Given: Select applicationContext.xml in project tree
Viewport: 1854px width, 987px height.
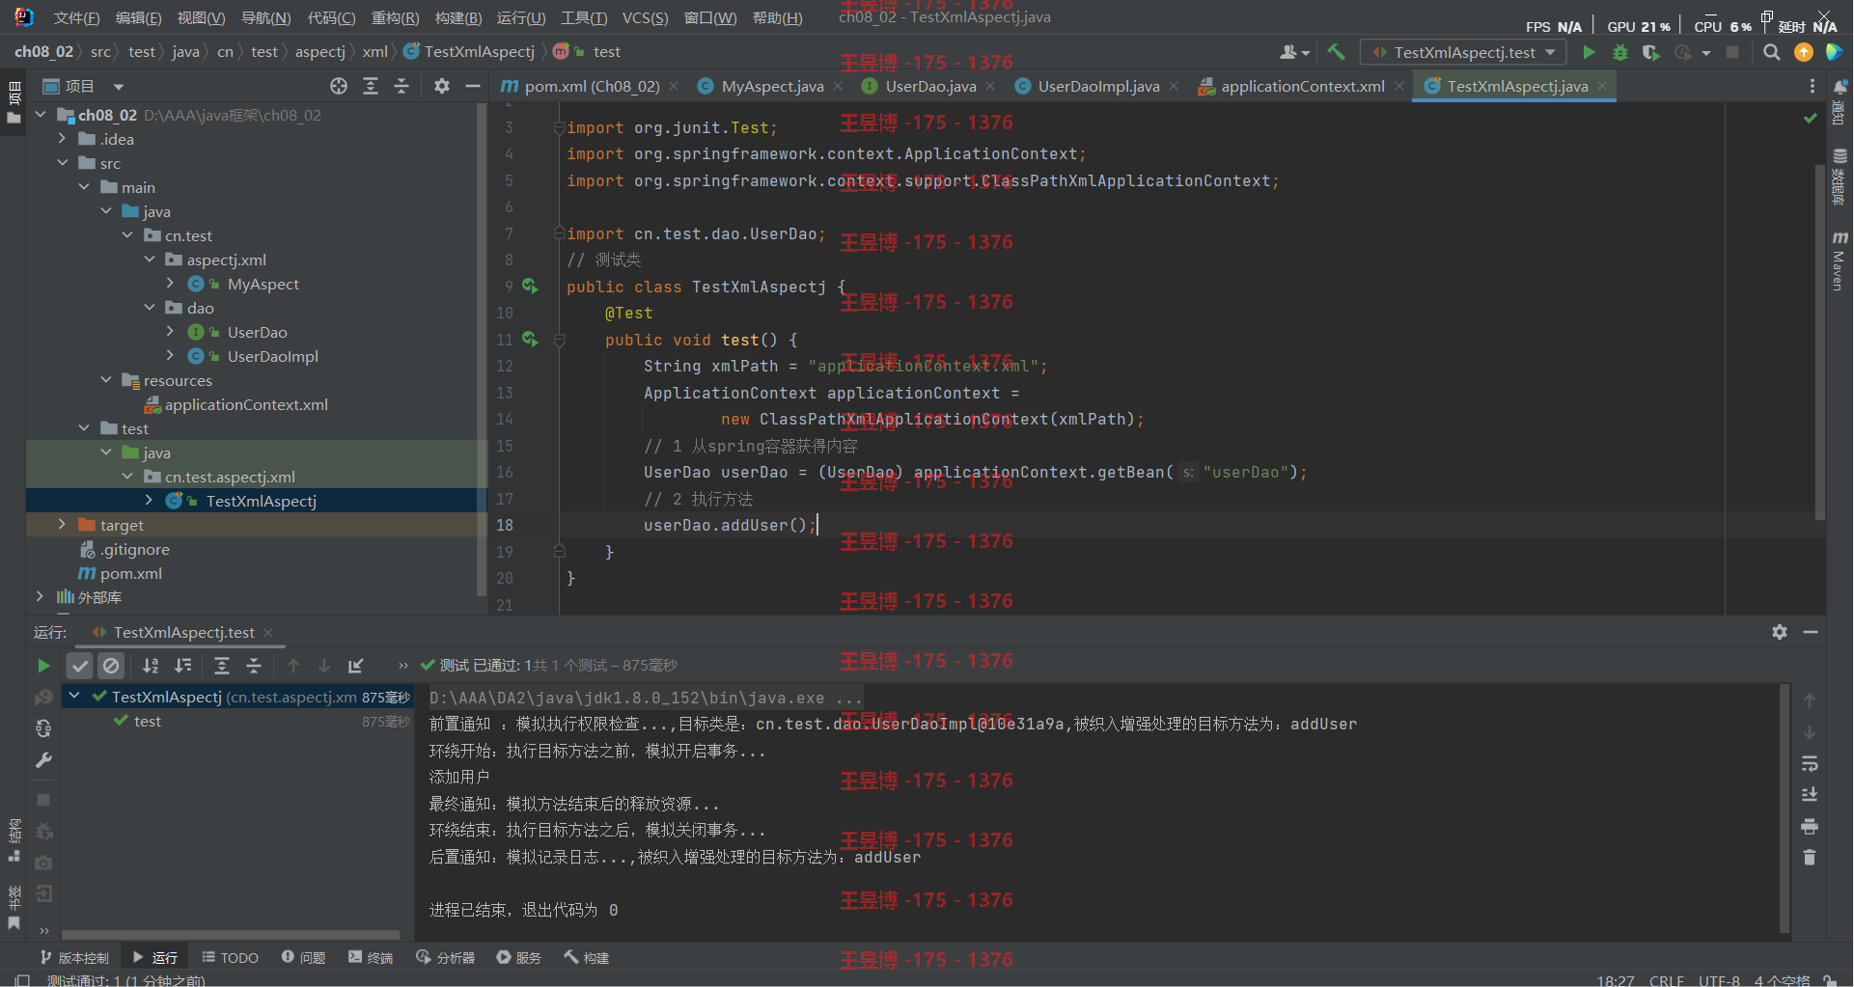Looking at the screenshot, I should click(246, 404).
